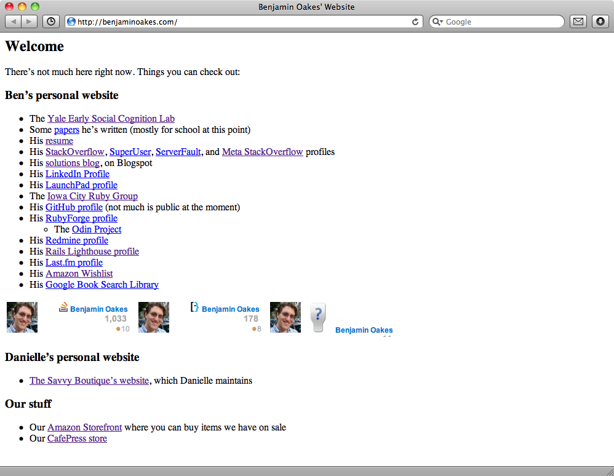Open the Iowa City Ruby Group link

click(92, 196)
